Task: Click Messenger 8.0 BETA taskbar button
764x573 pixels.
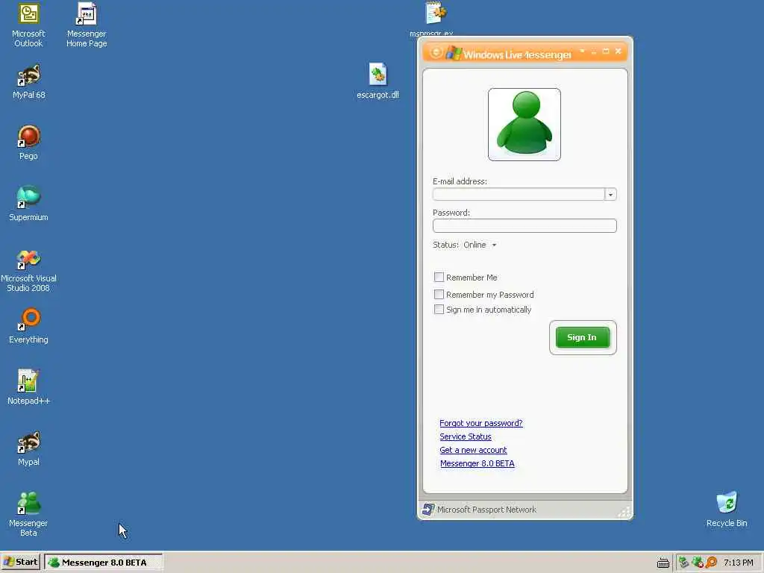Action: (x=103, y=563)
